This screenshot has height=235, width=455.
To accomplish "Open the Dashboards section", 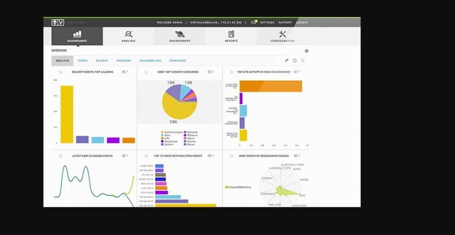I will 77,36.
